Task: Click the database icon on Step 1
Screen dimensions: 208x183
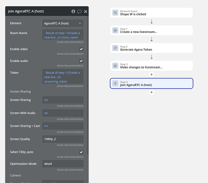Action: click(x=115, y=30)
